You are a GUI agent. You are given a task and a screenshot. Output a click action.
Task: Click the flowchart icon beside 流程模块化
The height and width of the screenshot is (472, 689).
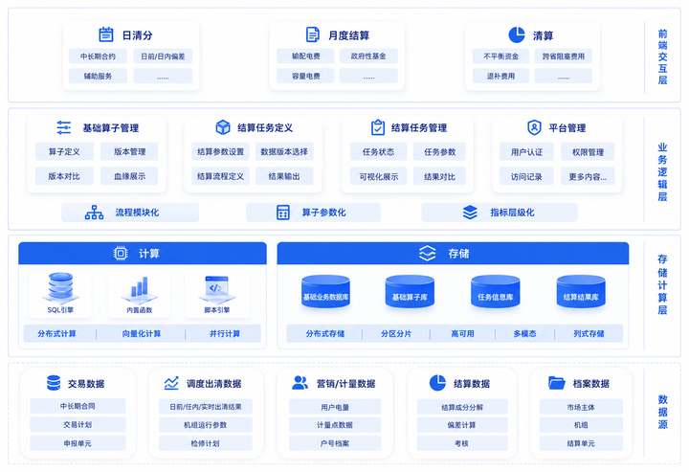pyautogui.click(x=94, y=213)
